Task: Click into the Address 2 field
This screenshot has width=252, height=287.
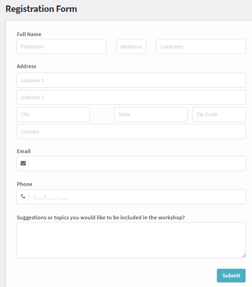Action: tap(131, 97)
